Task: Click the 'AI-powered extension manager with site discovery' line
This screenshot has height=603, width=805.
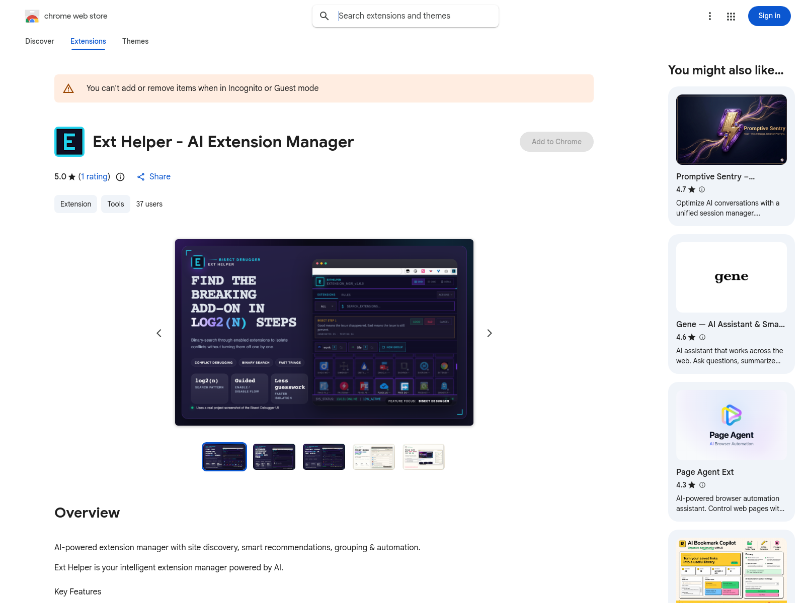Action: tap(237, 547)
